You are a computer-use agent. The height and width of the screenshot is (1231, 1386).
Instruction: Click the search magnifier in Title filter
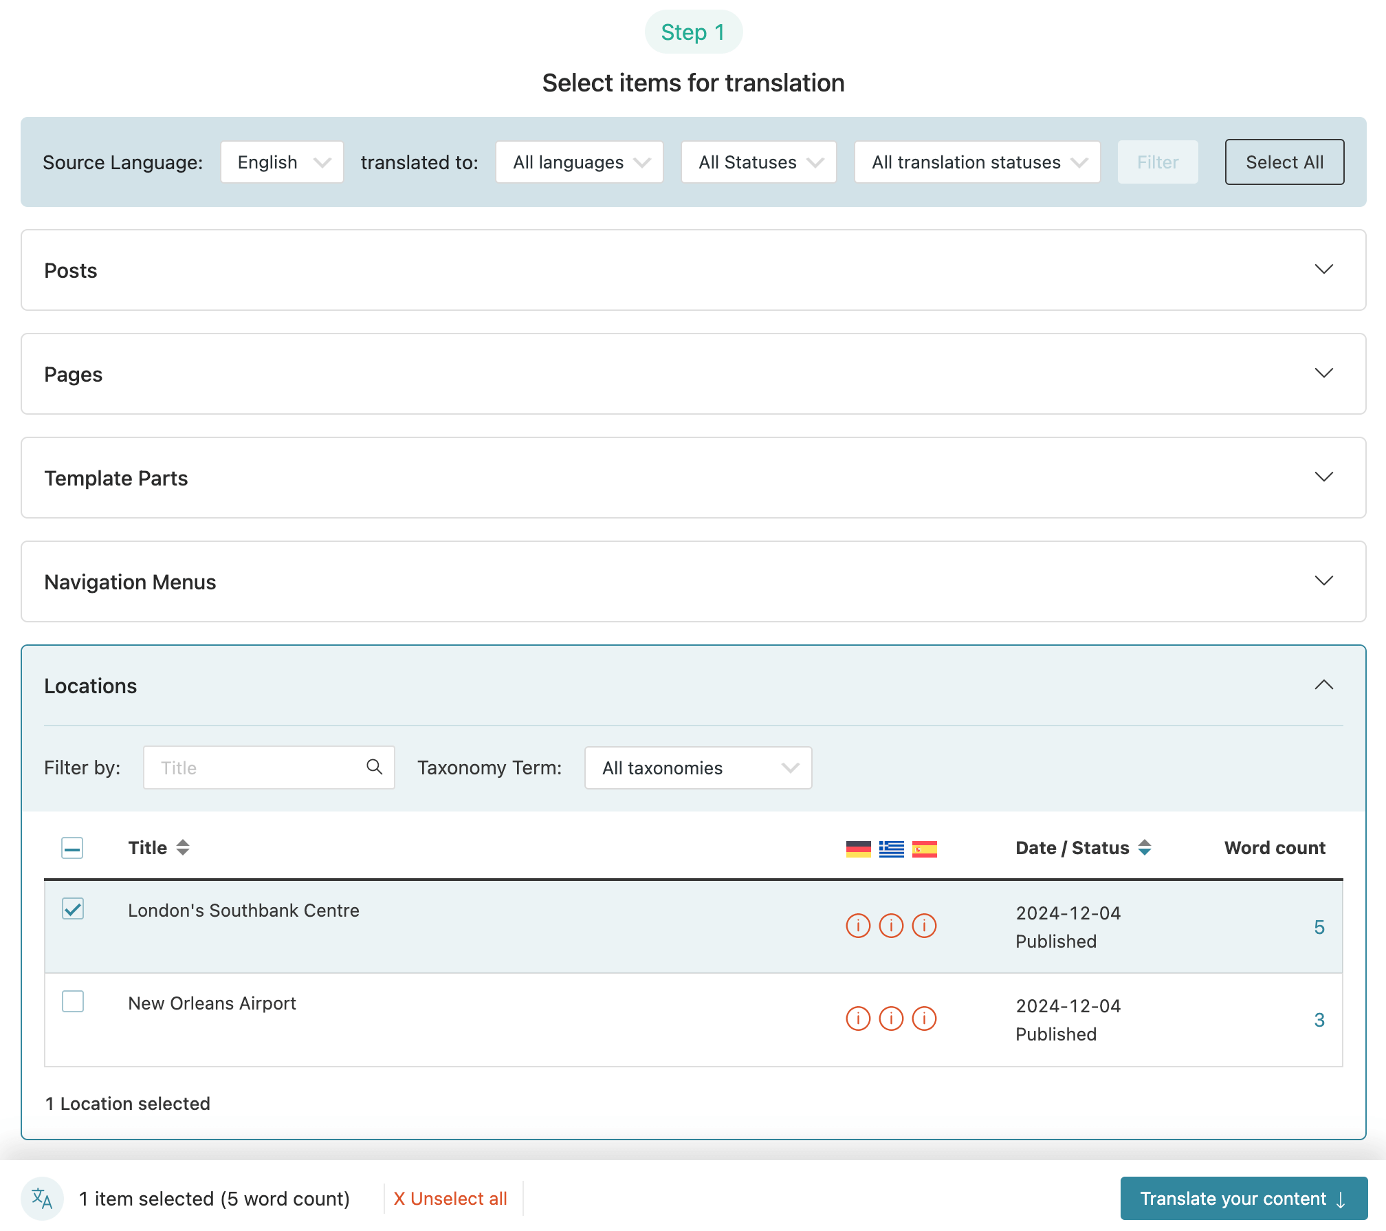[x=374, y=767]
